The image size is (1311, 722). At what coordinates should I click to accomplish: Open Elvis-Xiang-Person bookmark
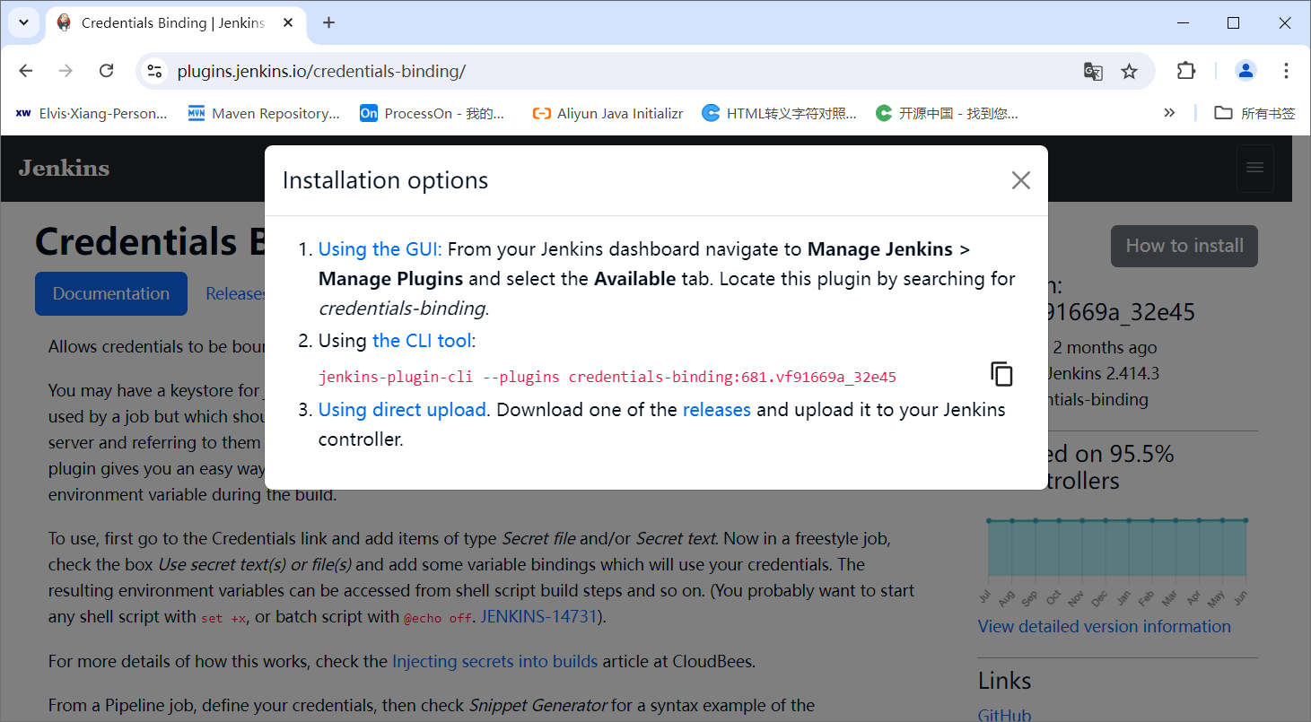click(92, 113)
